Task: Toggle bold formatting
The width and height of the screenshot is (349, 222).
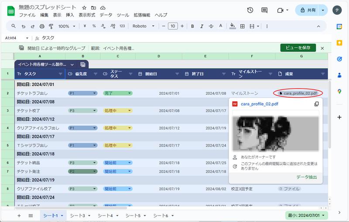Action: tap(192, 26)
